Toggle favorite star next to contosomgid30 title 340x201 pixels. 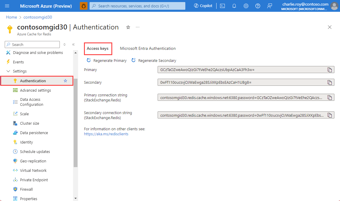[x=128, y=27]
